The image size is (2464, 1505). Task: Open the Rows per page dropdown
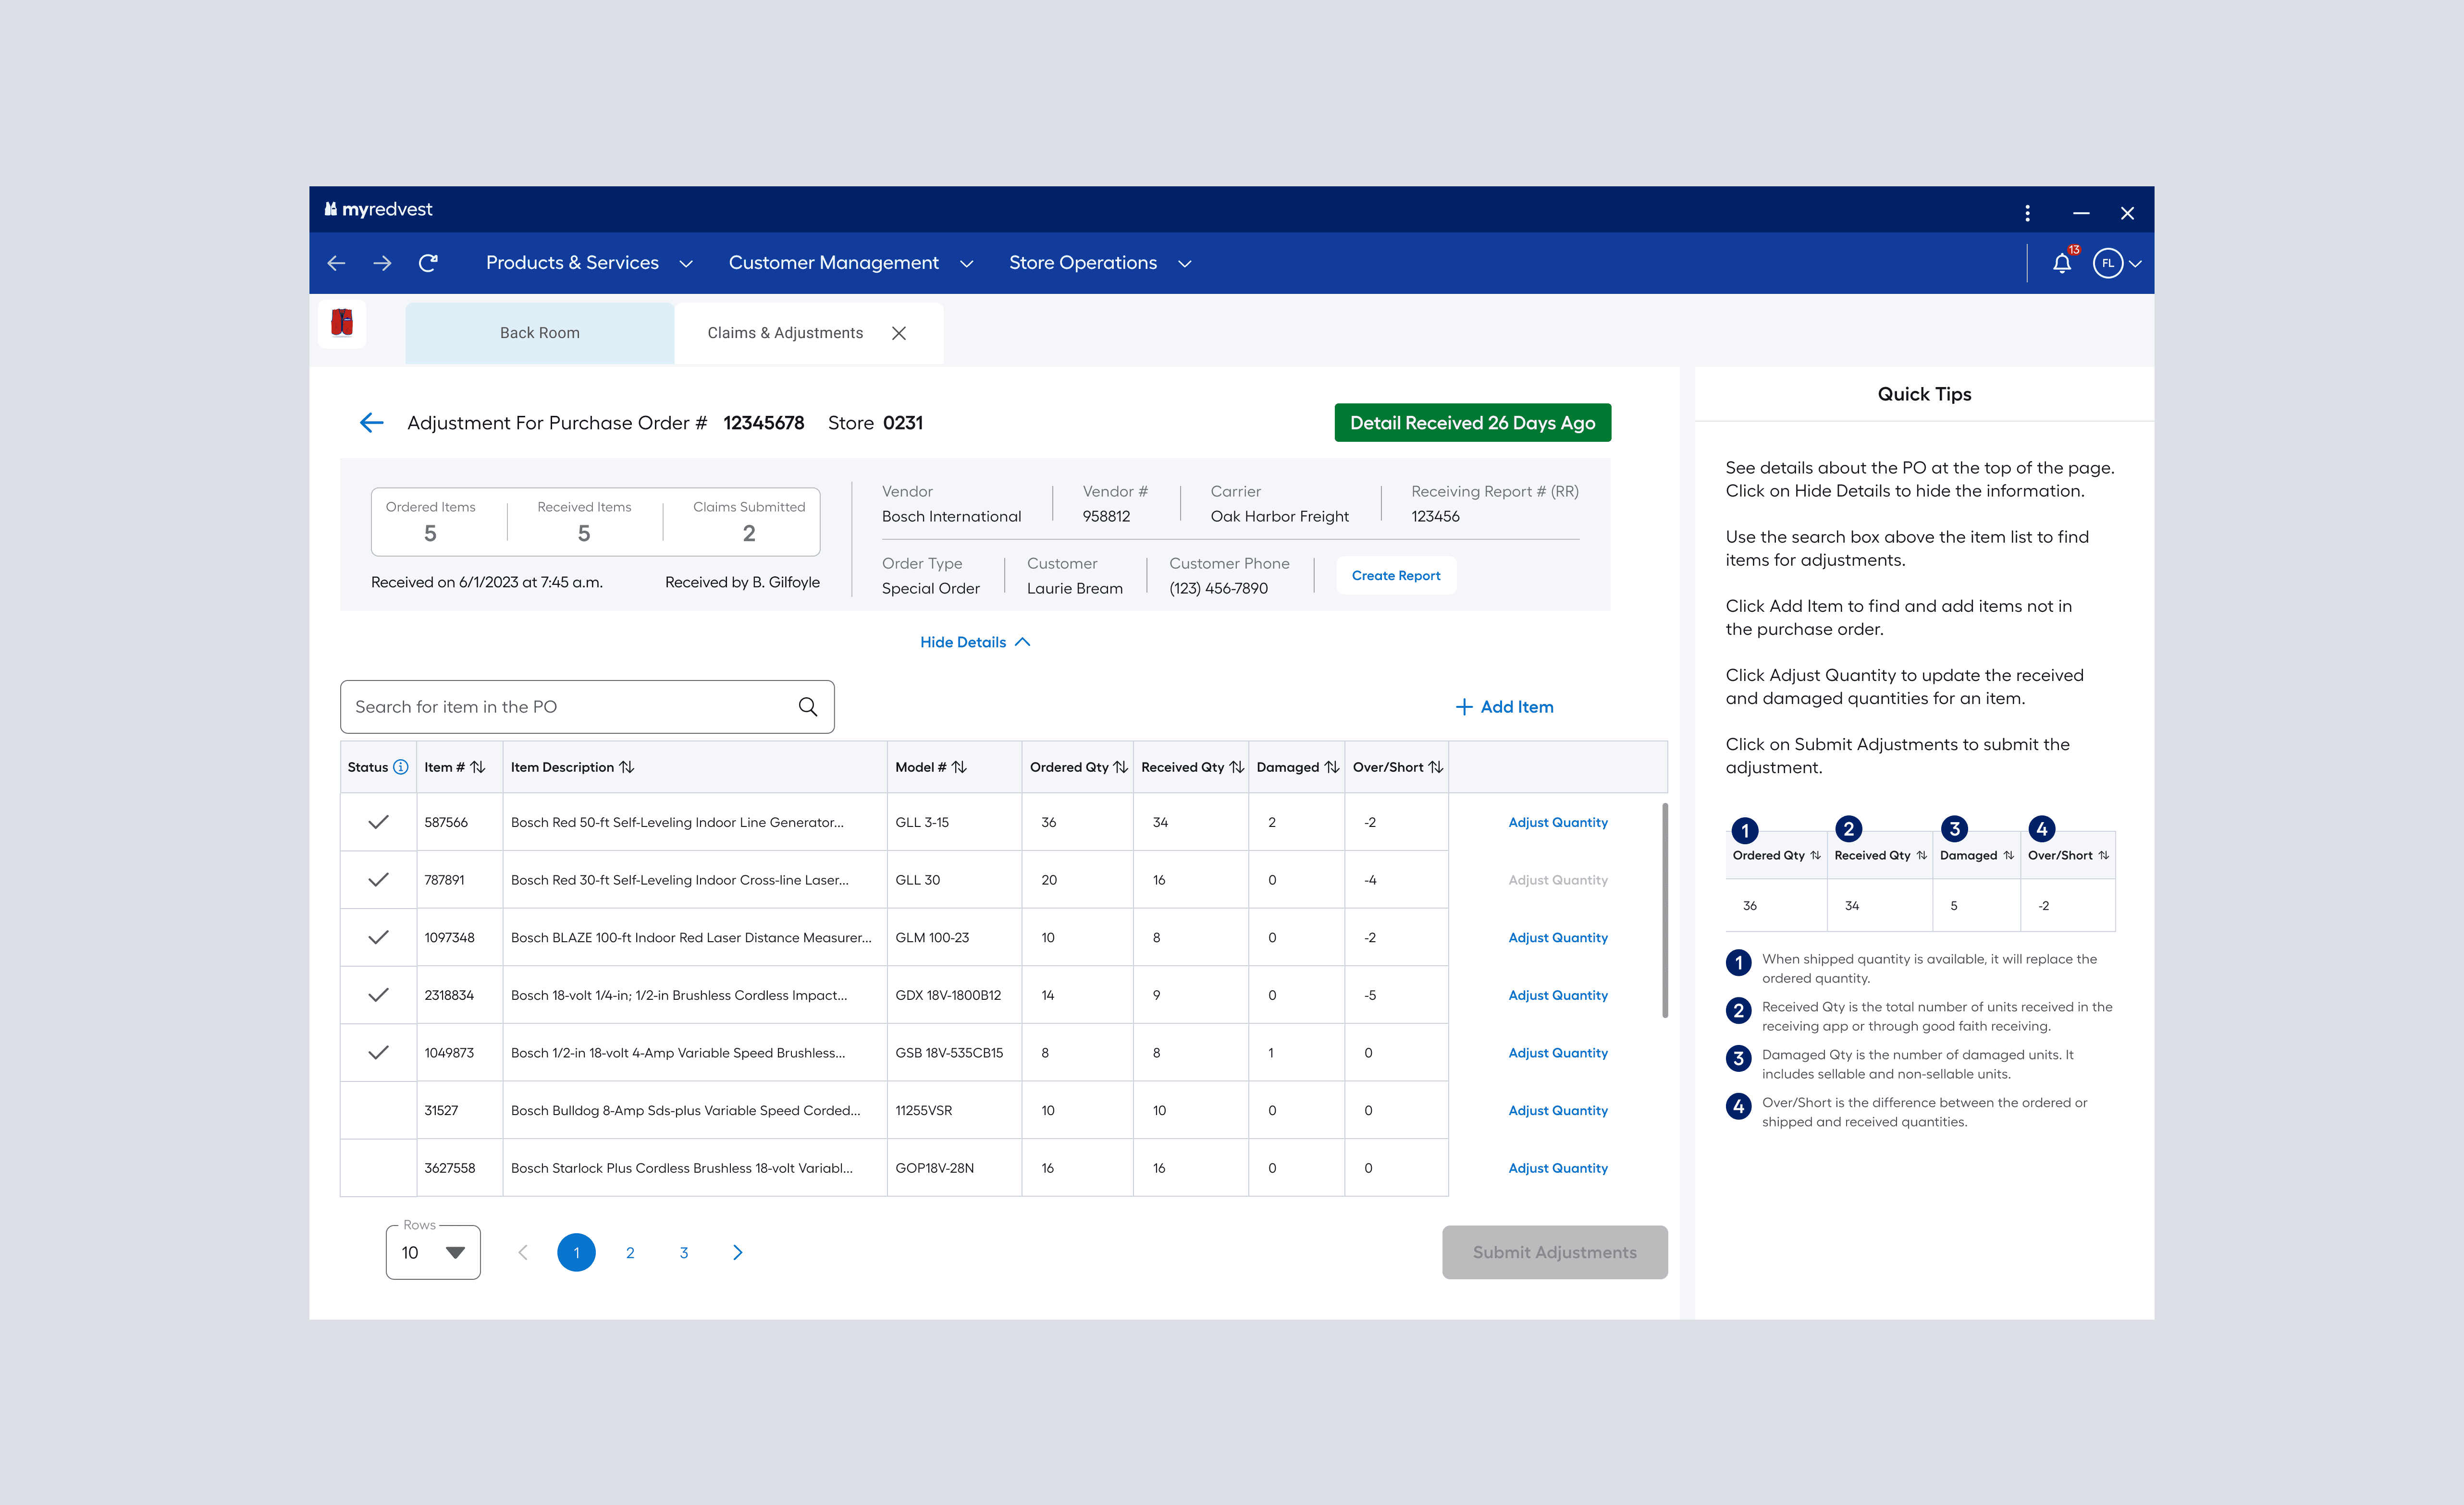(433, 1252)
